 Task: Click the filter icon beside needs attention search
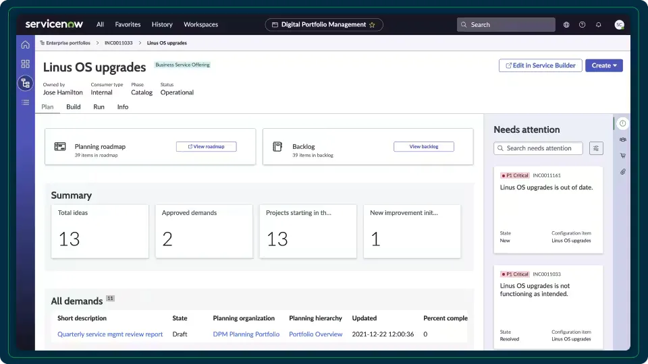(595, 148)
